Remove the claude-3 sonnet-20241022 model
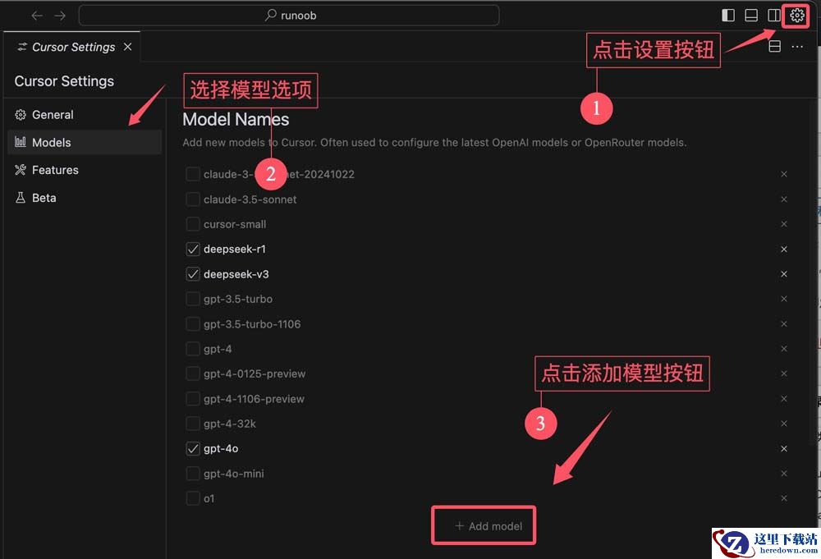 [784, 174]
